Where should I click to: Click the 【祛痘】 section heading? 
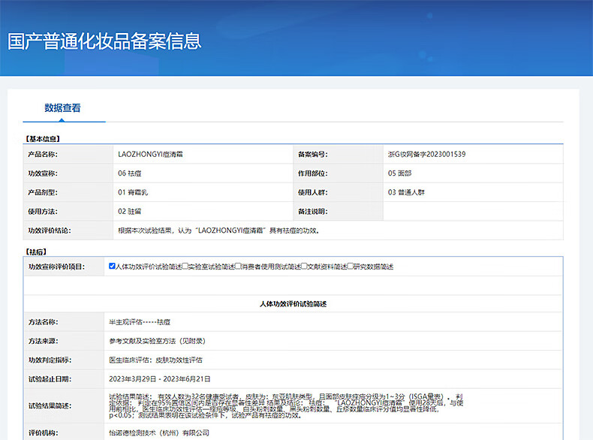[x=36, y=252]
